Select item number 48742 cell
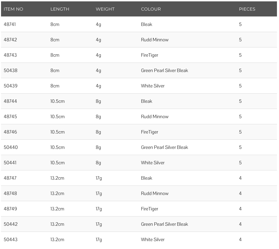Screen dimensions: 279x249 (x=10, y=40)
